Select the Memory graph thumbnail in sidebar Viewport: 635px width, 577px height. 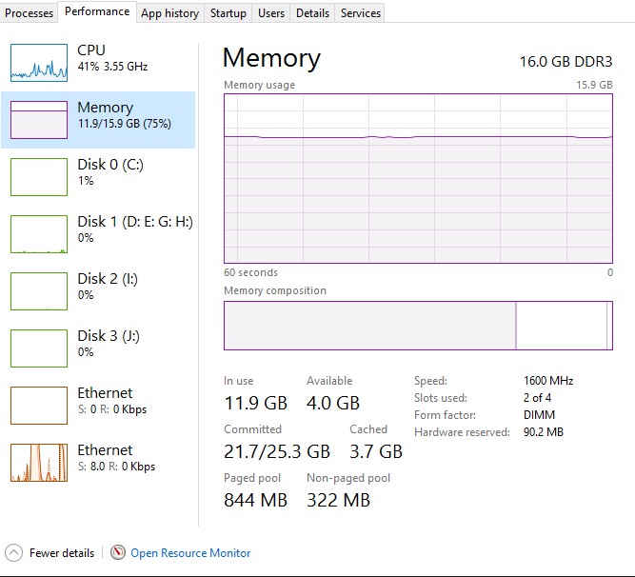tap(39, 119)
